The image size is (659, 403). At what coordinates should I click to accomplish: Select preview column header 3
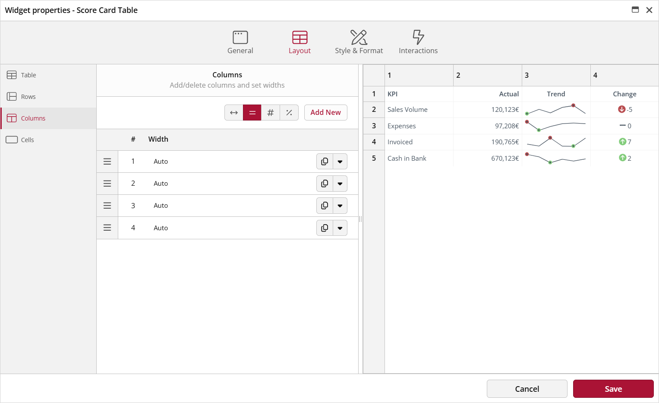point(556,76)
